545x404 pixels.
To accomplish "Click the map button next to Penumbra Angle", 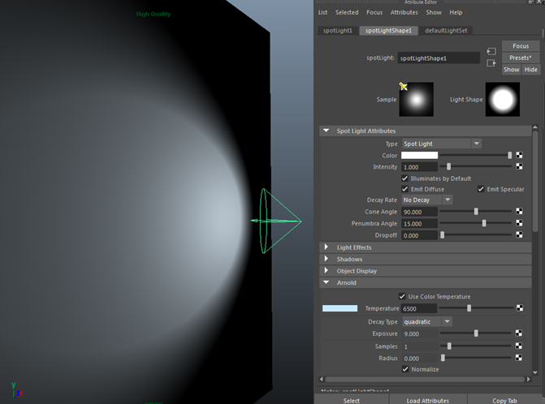I will point(519,223).
